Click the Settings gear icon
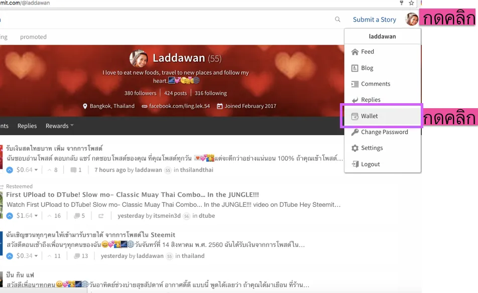 [355, 148]
